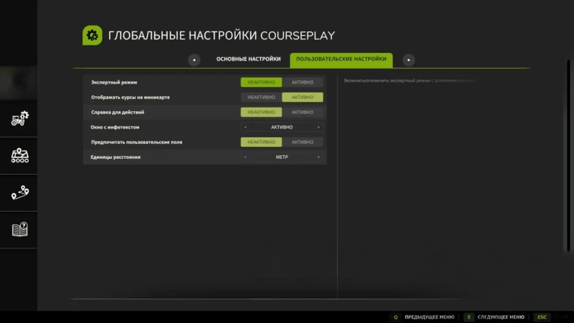
Task: Click the Courseplay gear logo icon
Action: click(x=92, y=36)
